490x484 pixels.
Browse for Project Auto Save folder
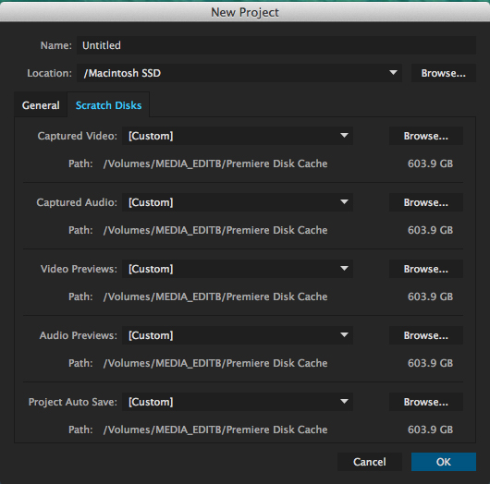[426, 402]
